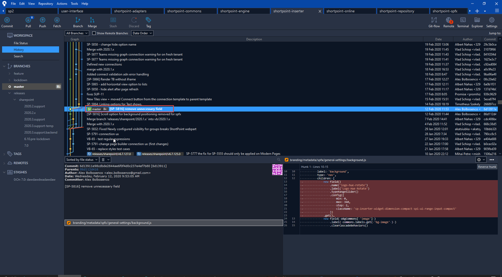Open the Date Order dropdown
The image size is (502, 277).
[142, 33]
